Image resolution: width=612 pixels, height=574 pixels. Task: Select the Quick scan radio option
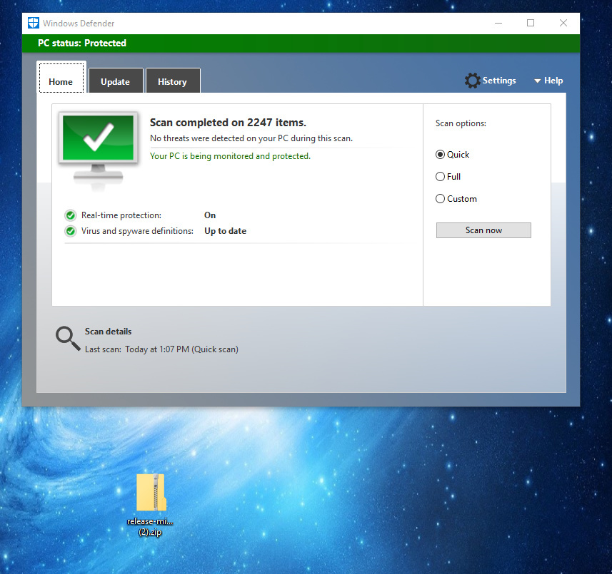click(440, 155)
